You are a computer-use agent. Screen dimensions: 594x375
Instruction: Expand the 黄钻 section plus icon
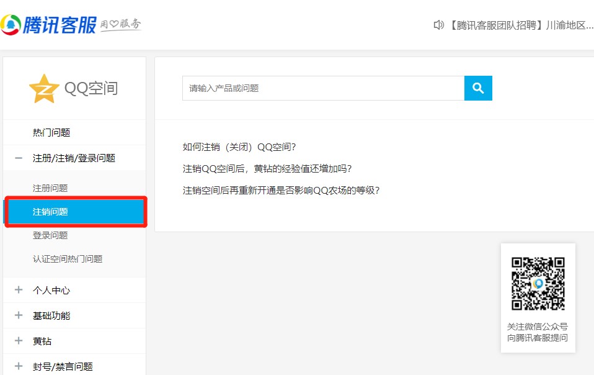click(x=19, y=340)
